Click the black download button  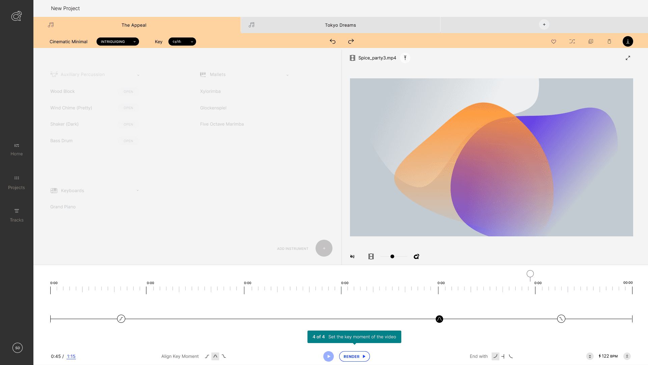click(x=628, y=42)
